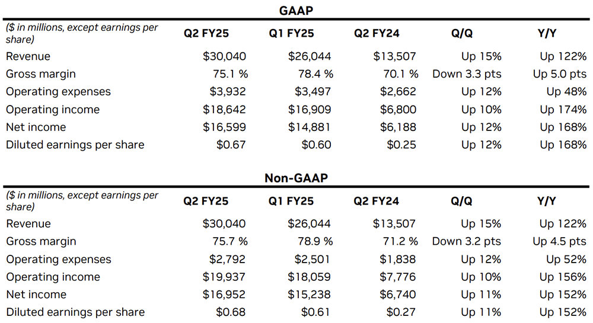This screenshot has width=593, height=323.
Task: Select the GAAP gross margin 75.1 % cell
Action: pyautogui.click(x=227, y=74)
